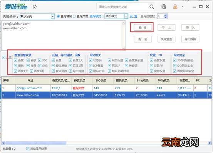
Task: Open the 本机模式 query mode dropdown
Action: coord(126,16)
